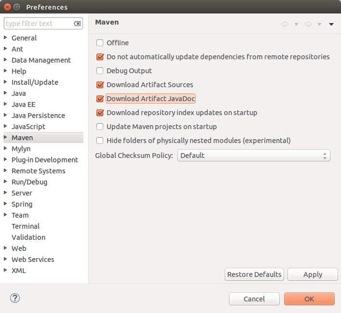Uncheck Download Artifact Sources
Image resolution: width=341 pixels, height=313 pixels.
[100, 85]
